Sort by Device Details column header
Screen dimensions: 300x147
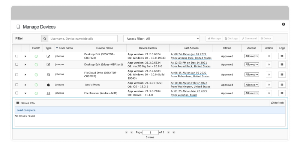[x=148, y=48]
